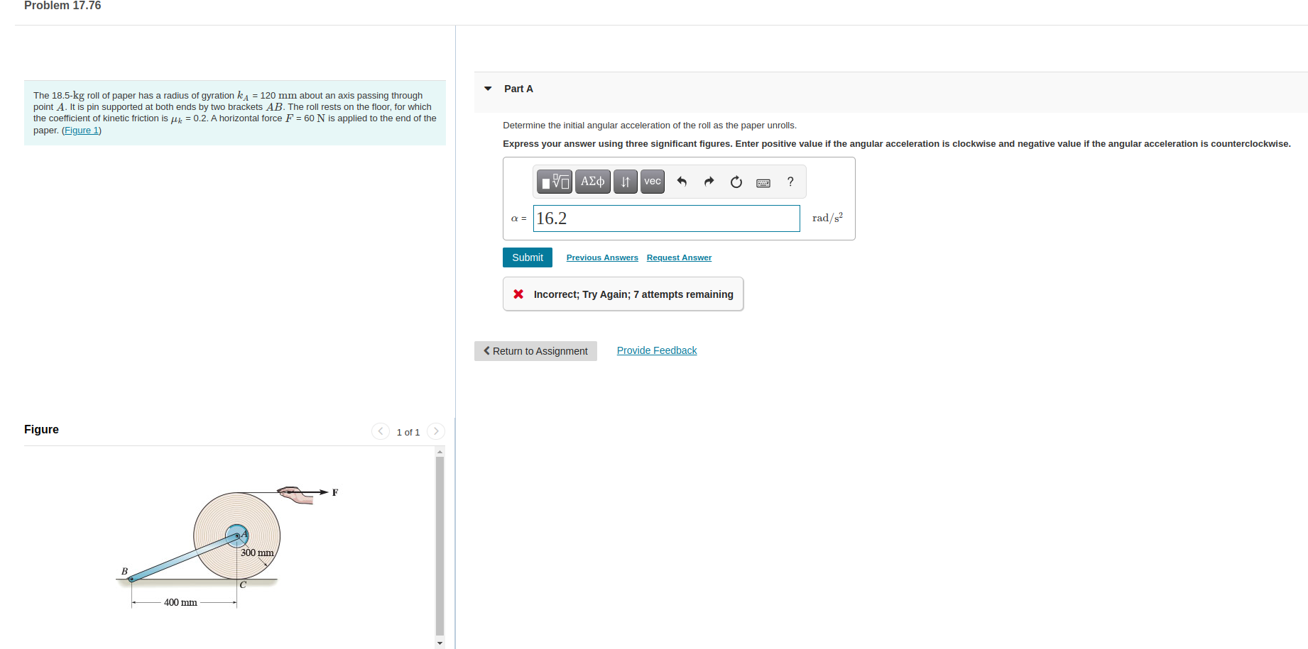
Task: Open keyboard shortcuts from the keyboard icon
Action: (x=763, y=182)
